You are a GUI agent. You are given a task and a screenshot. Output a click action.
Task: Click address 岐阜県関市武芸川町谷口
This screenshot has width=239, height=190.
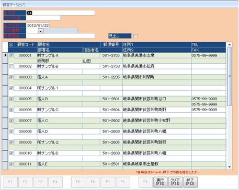coord(157,99)
